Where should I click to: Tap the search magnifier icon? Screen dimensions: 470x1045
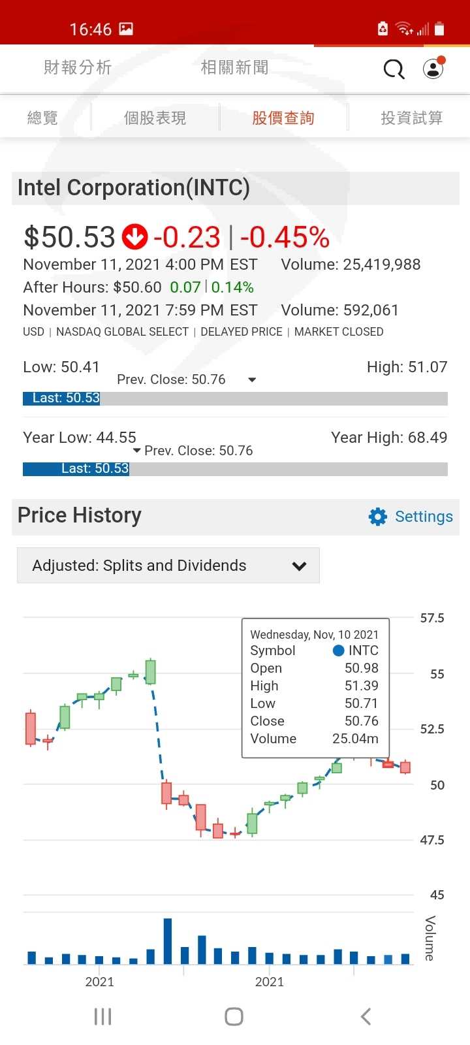coord(394,69)
